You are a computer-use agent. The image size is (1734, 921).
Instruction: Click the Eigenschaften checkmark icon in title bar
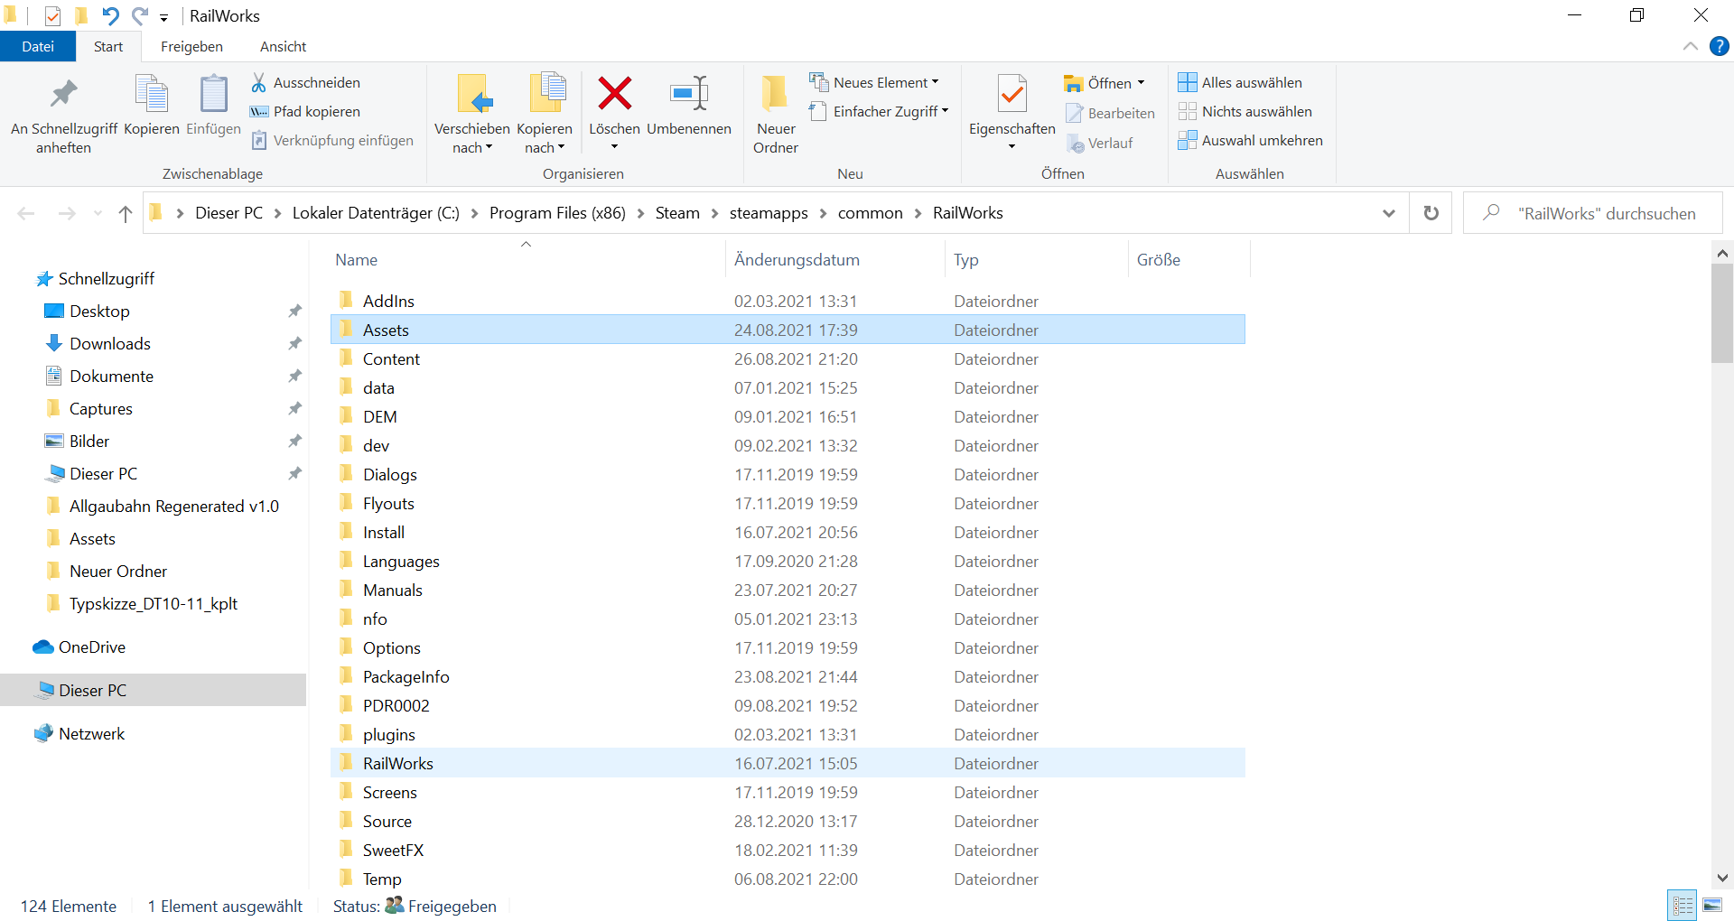(x=52, y=15)
